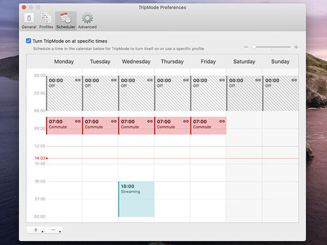Click the Thursday column header
This screenshot has height=245, width=327.
click(x=172, y=61)
